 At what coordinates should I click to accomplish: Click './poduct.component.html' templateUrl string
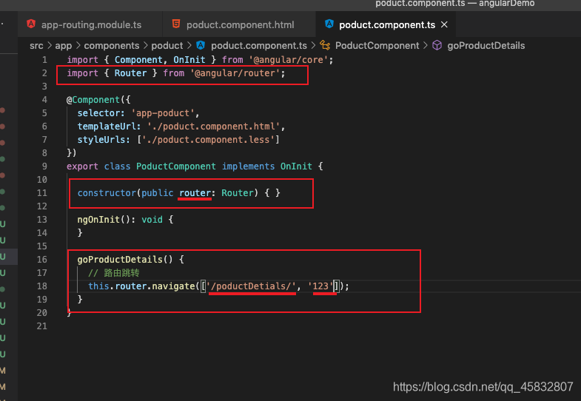pyautogui.click(x=214, y=127)
